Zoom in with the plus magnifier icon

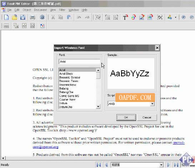[x=184, y=17]
